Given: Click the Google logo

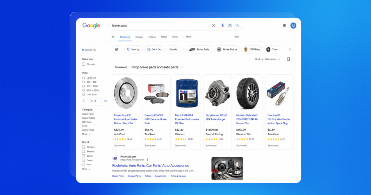Looking at the screenshot, I should click(x=91, y=25).
